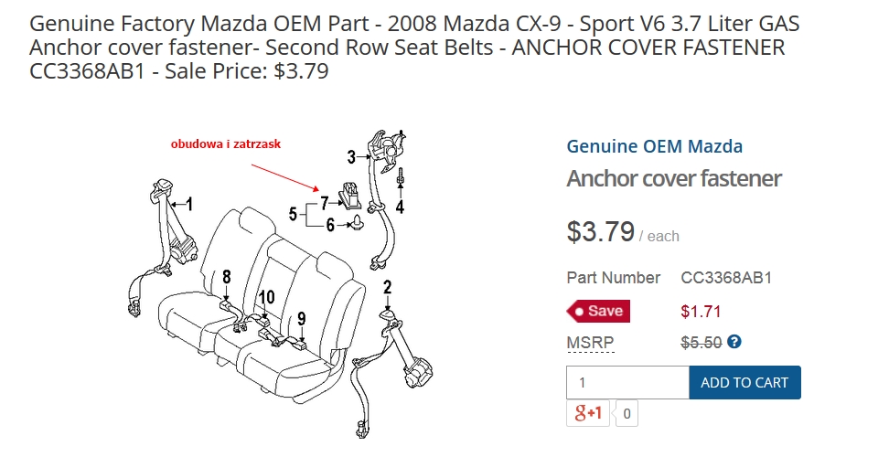Click the Anchor cover fastener product title
The height and width of the screenshot is (457, 889).
click(x=674, y=178)
